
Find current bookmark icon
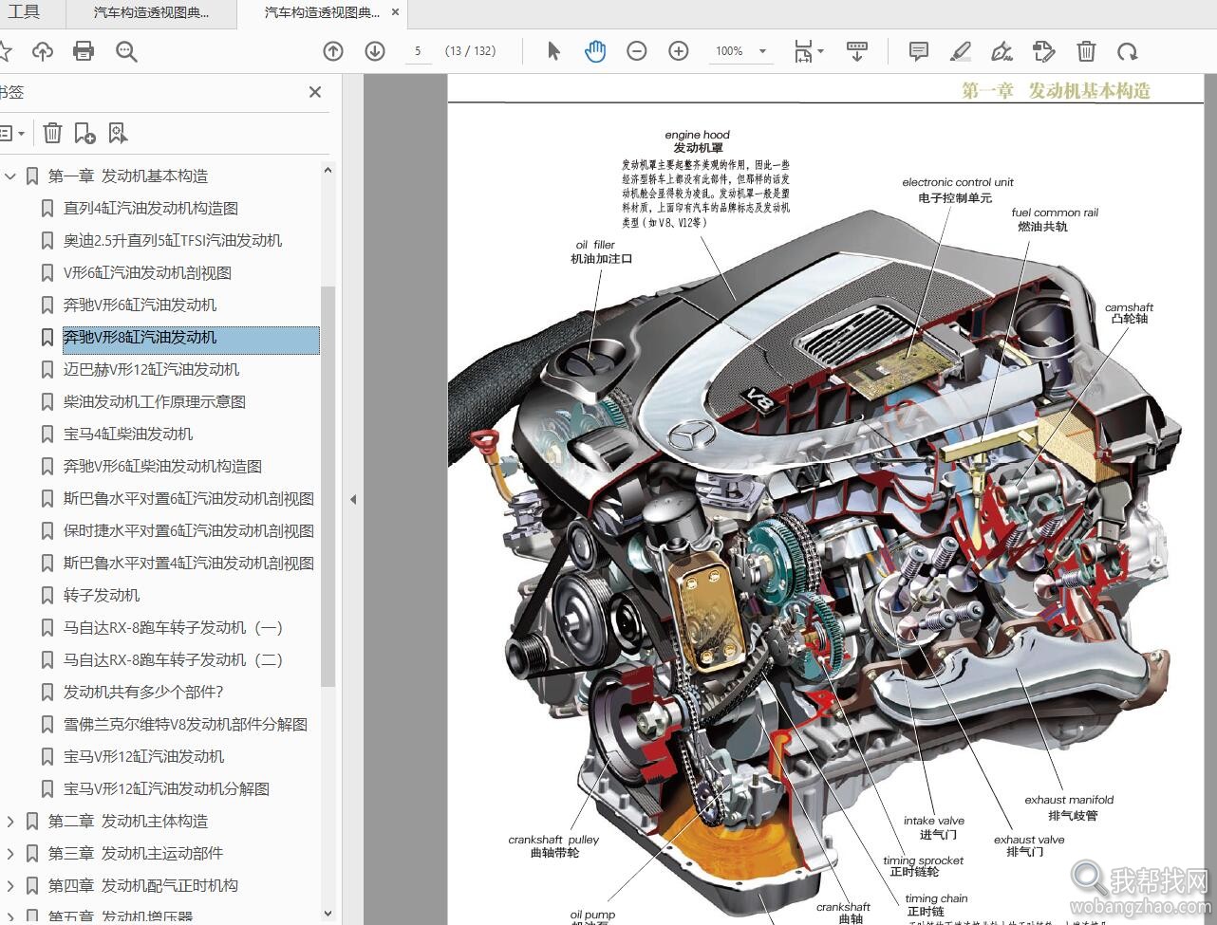(x=118, y=133)
